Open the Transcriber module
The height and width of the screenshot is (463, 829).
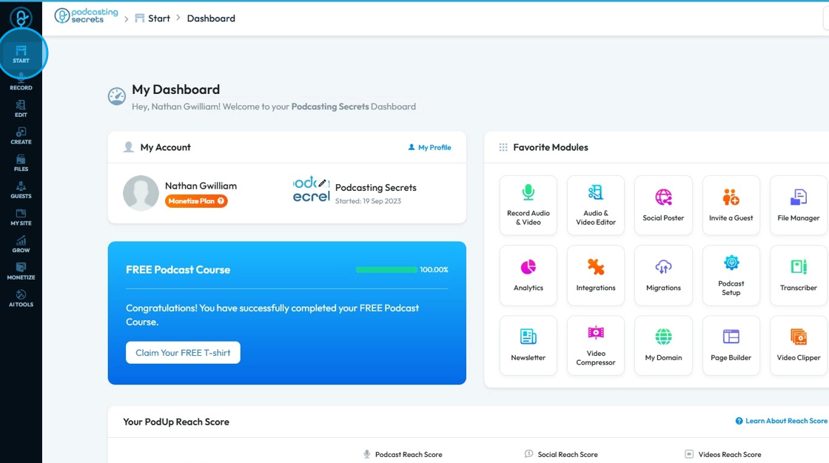[x=799, y=275]
